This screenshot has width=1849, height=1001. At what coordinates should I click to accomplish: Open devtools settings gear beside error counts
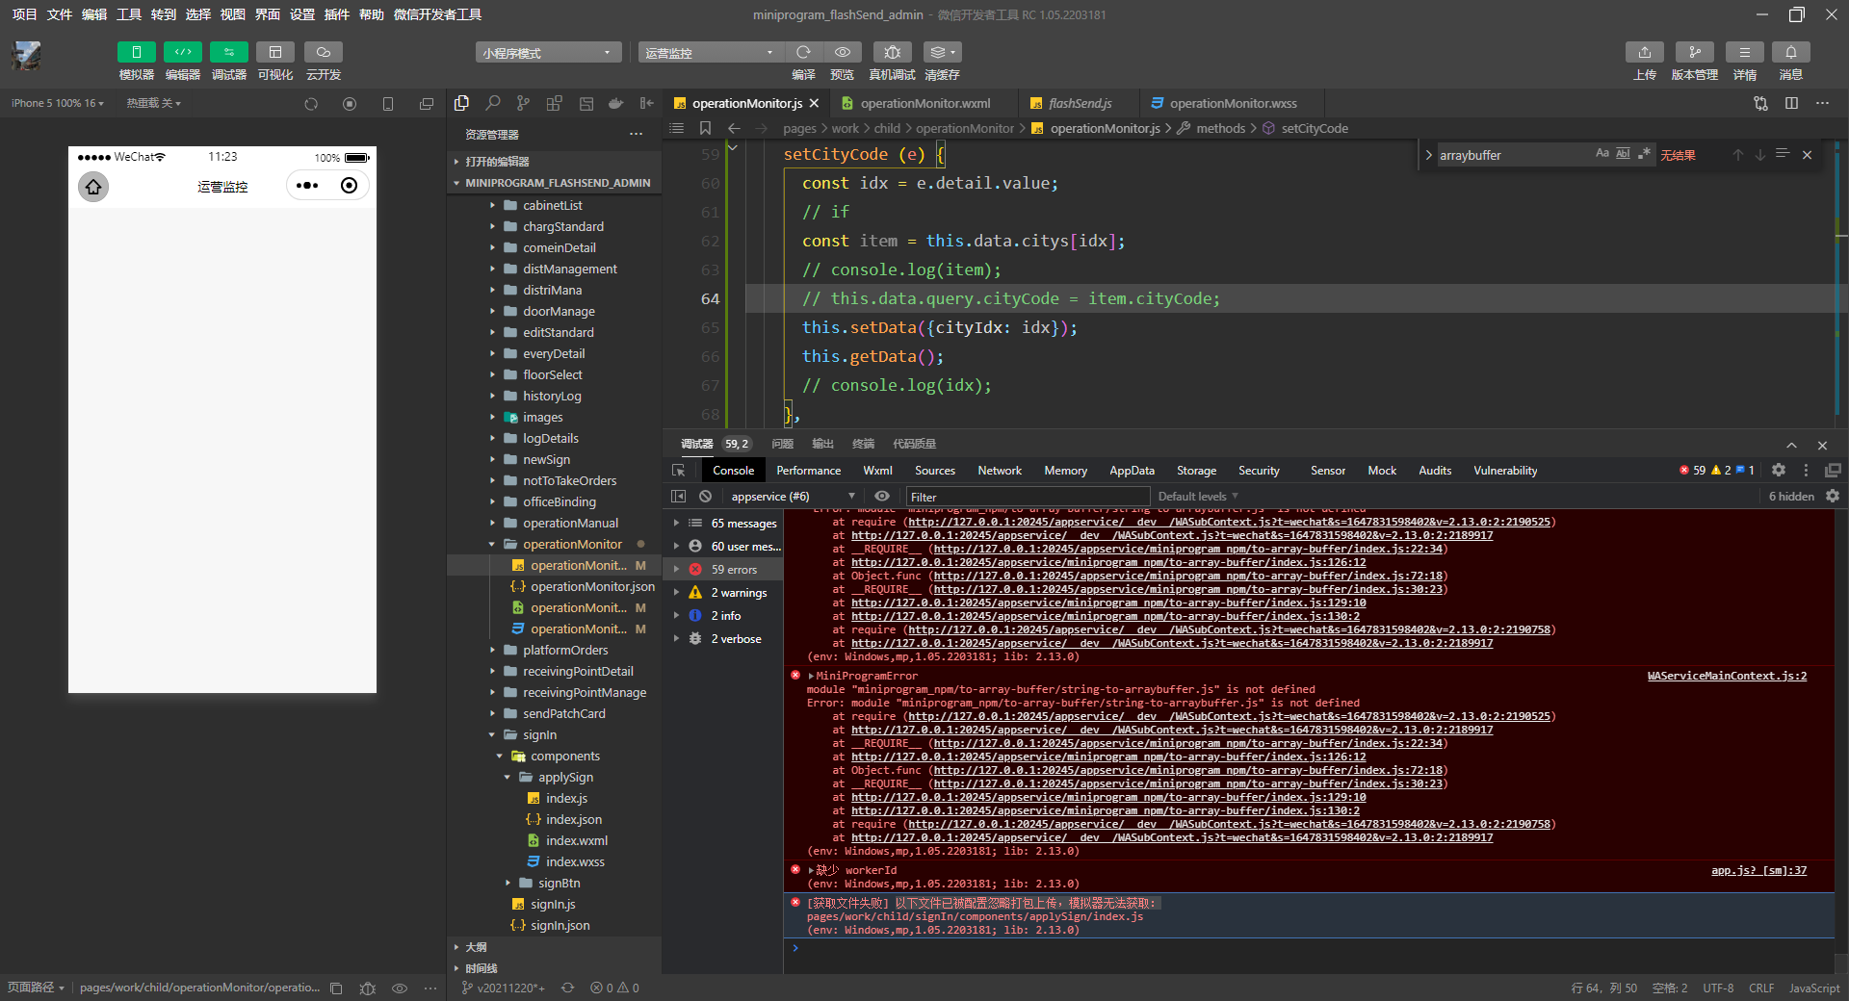(x=1779, y=471)
